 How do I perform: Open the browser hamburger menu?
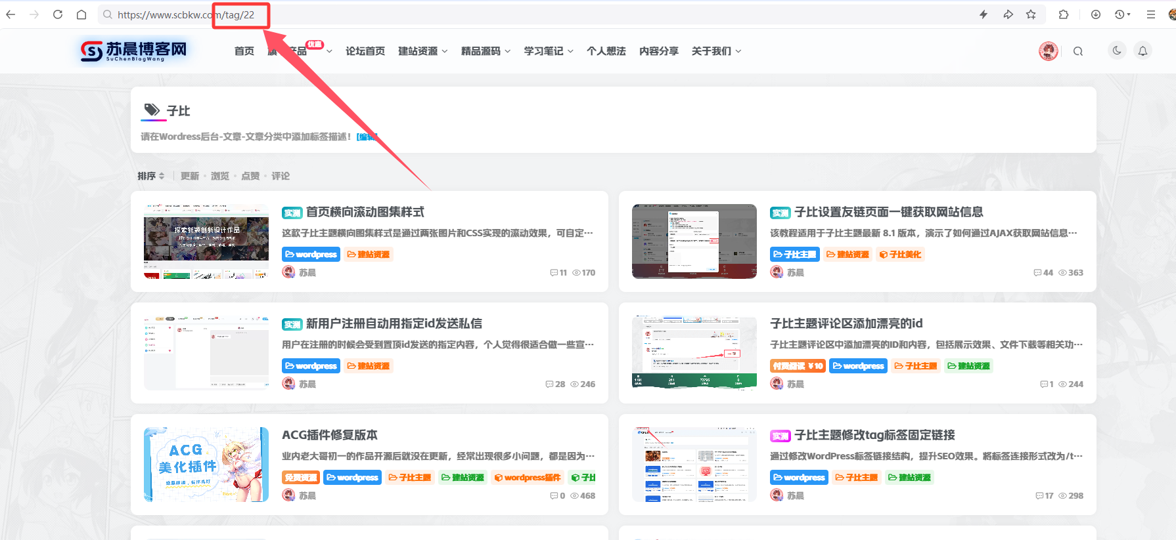click(1151, 14)
